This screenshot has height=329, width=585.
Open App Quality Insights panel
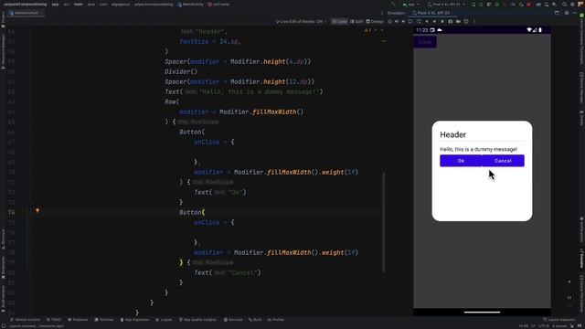(x=197, y=320)
